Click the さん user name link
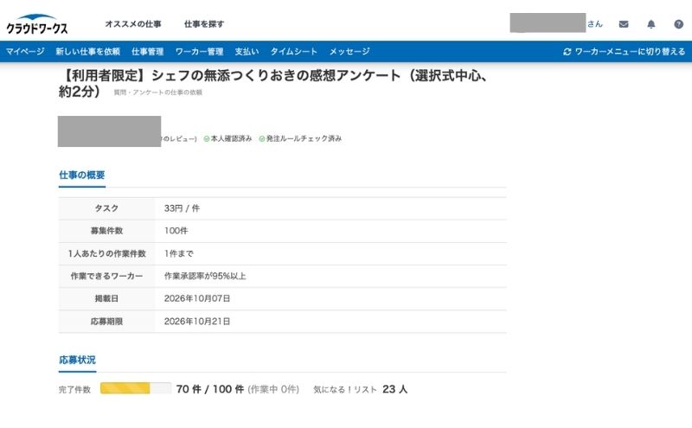 (x=595, y=24)
